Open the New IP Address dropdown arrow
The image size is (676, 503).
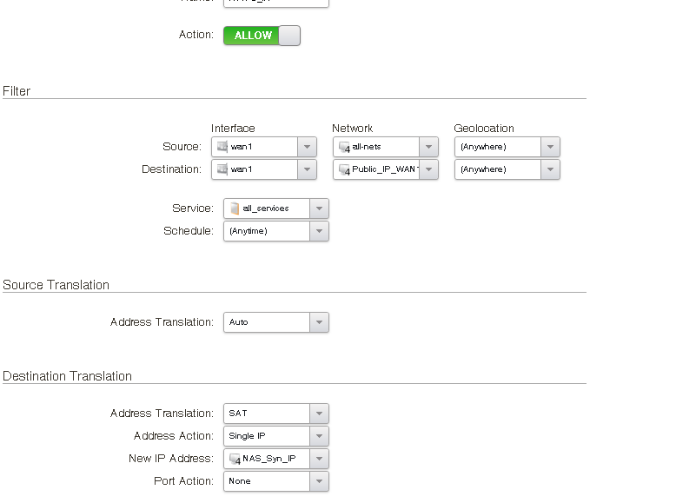point(319,459)
